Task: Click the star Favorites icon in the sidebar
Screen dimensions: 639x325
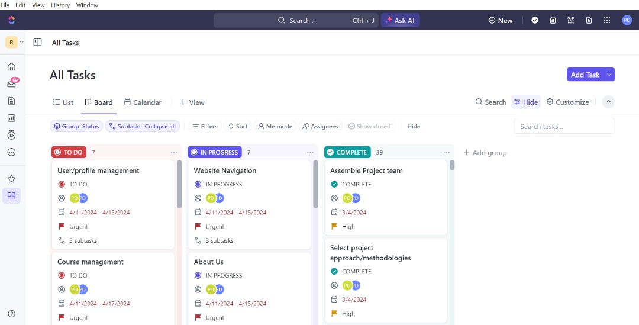Action: pyautogui.click(x=11, y=179)
